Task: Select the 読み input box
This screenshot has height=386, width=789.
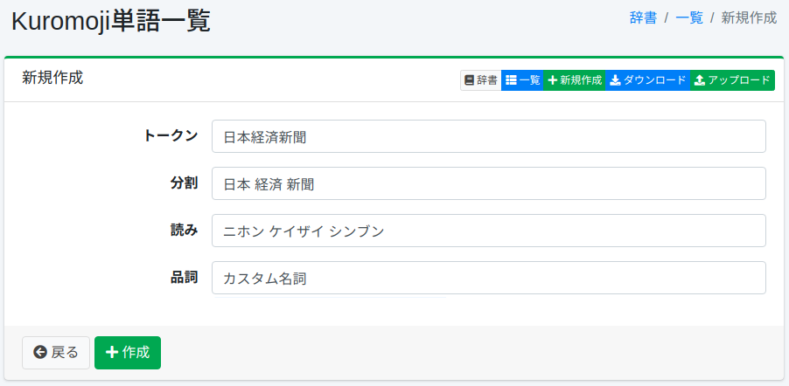Action: 488,231
